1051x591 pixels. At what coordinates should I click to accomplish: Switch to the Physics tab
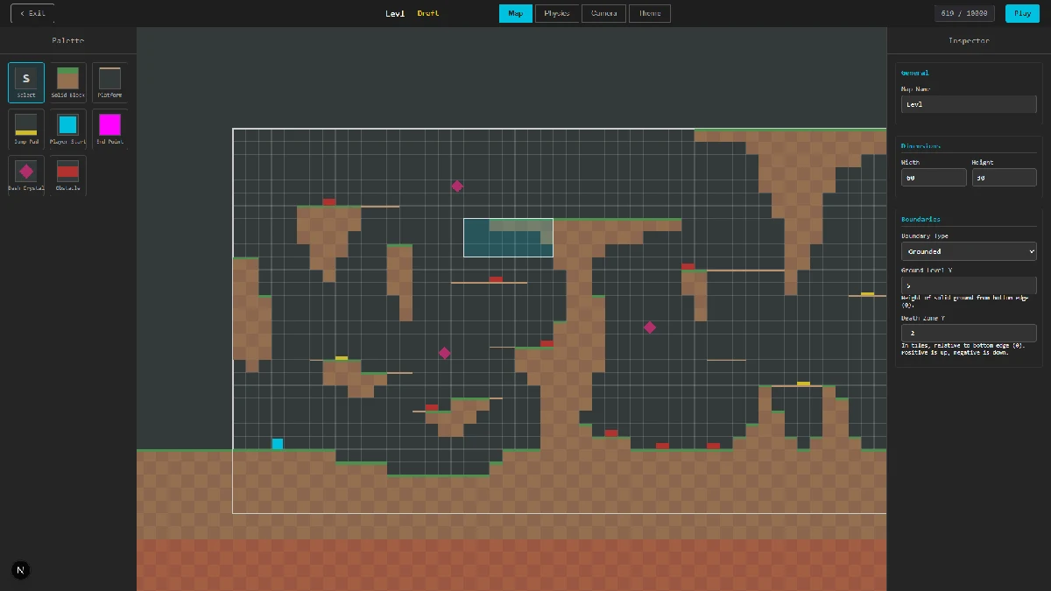tap(556, 13)
